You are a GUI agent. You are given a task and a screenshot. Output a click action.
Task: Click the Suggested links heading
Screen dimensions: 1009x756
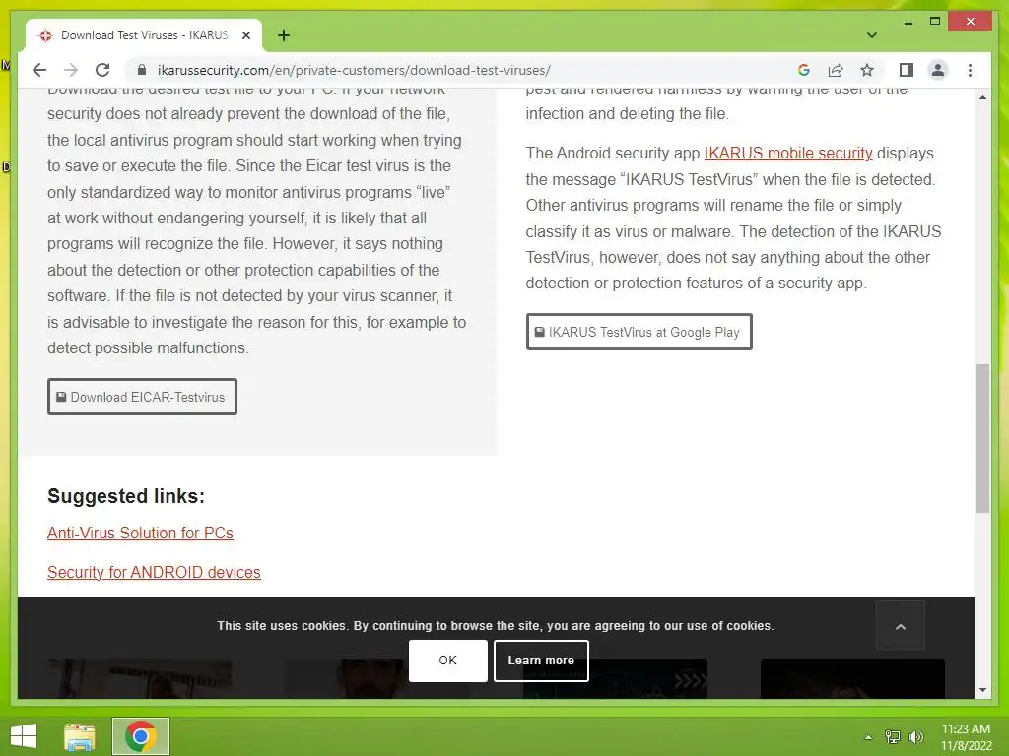[x=126, y=496]
